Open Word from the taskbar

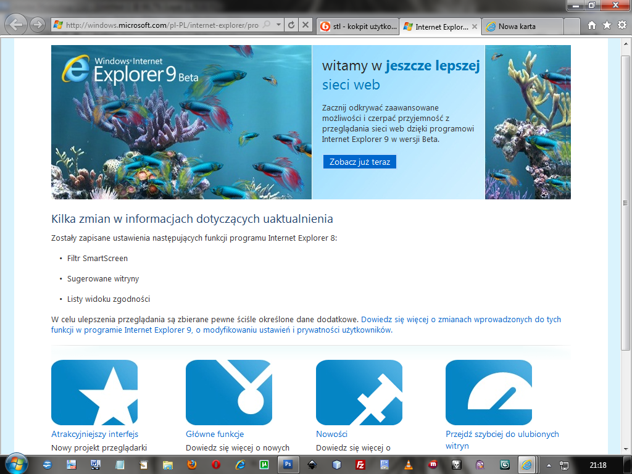[x=96, y=465]
